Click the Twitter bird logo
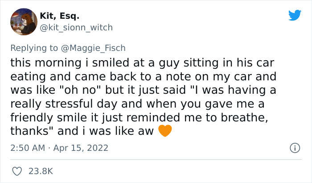Image resolution: width=312 pixels, height=183 pixels. 295,15
